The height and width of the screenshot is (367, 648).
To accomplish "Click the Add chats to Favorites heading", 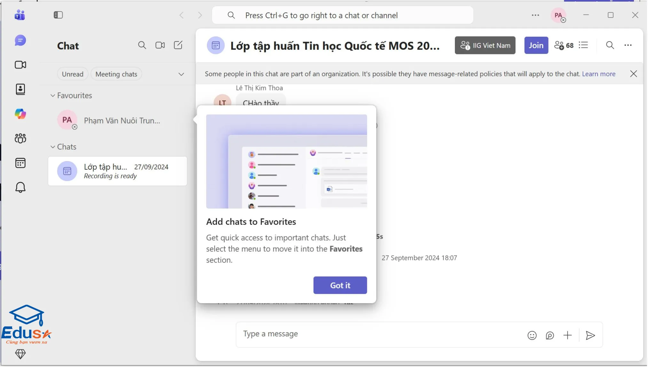I will point(251,222).
